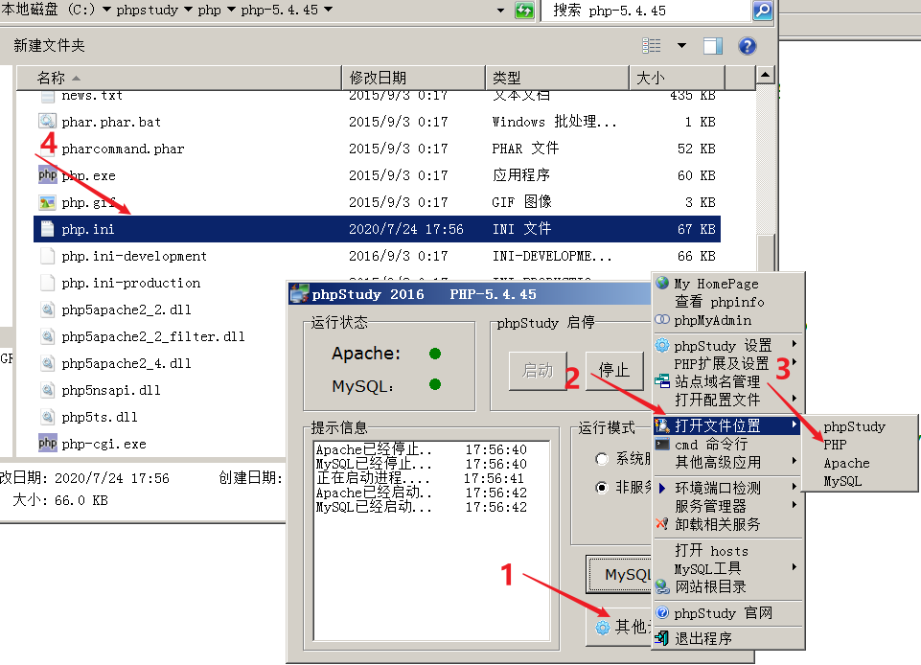Open the view options dropdown arrow
921x665 pixels.
pyautogui.click(x=682, y=46)
